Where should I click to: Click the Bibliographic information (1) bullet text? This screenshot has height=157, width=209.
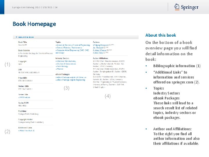pyautogui.click(x=177, y=66)
